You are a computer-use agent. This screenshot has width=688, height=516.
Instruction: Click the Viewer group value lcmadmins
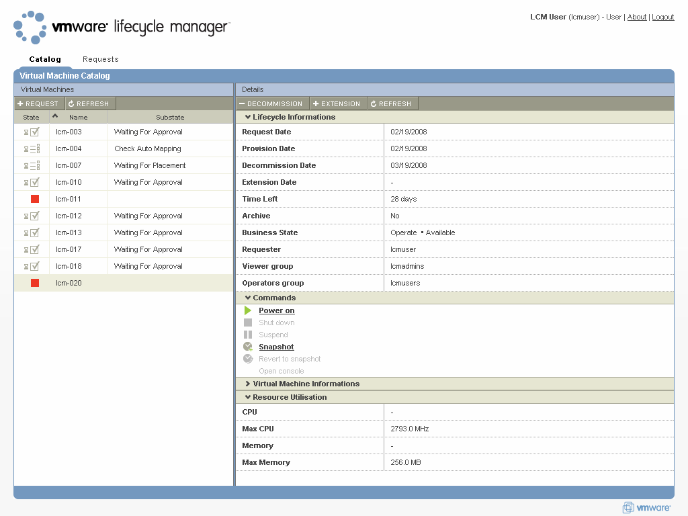[x=407, y=266]
